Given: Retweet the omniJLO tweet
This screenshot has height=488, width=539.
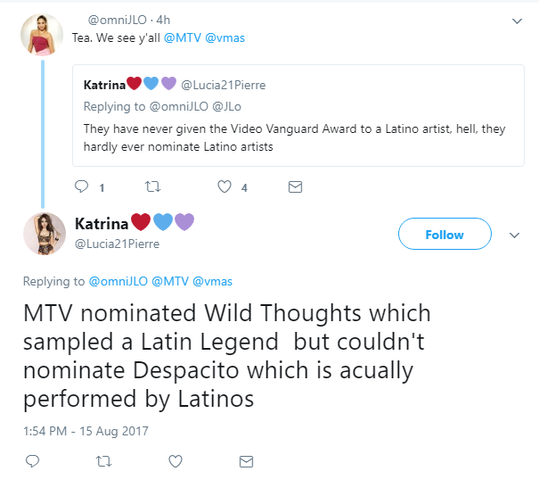Looking at the screenshot, I should click(x=152, y=186).
